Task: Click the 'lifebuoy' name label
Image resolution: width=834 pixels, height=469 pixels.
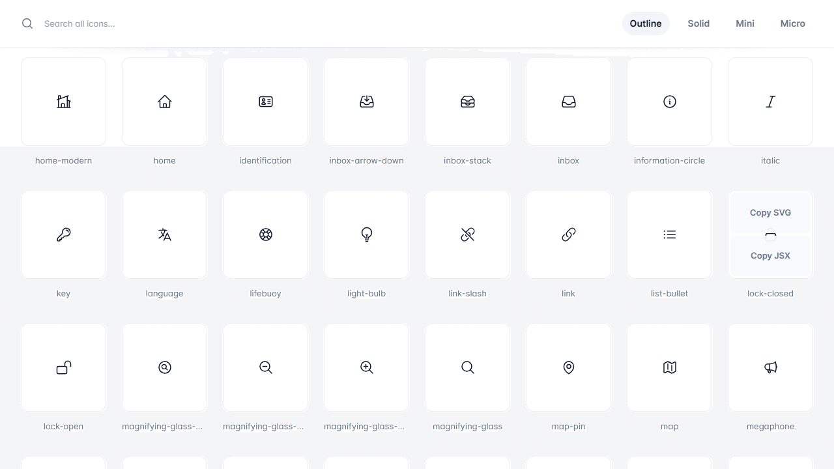Action: pos(265,294)
